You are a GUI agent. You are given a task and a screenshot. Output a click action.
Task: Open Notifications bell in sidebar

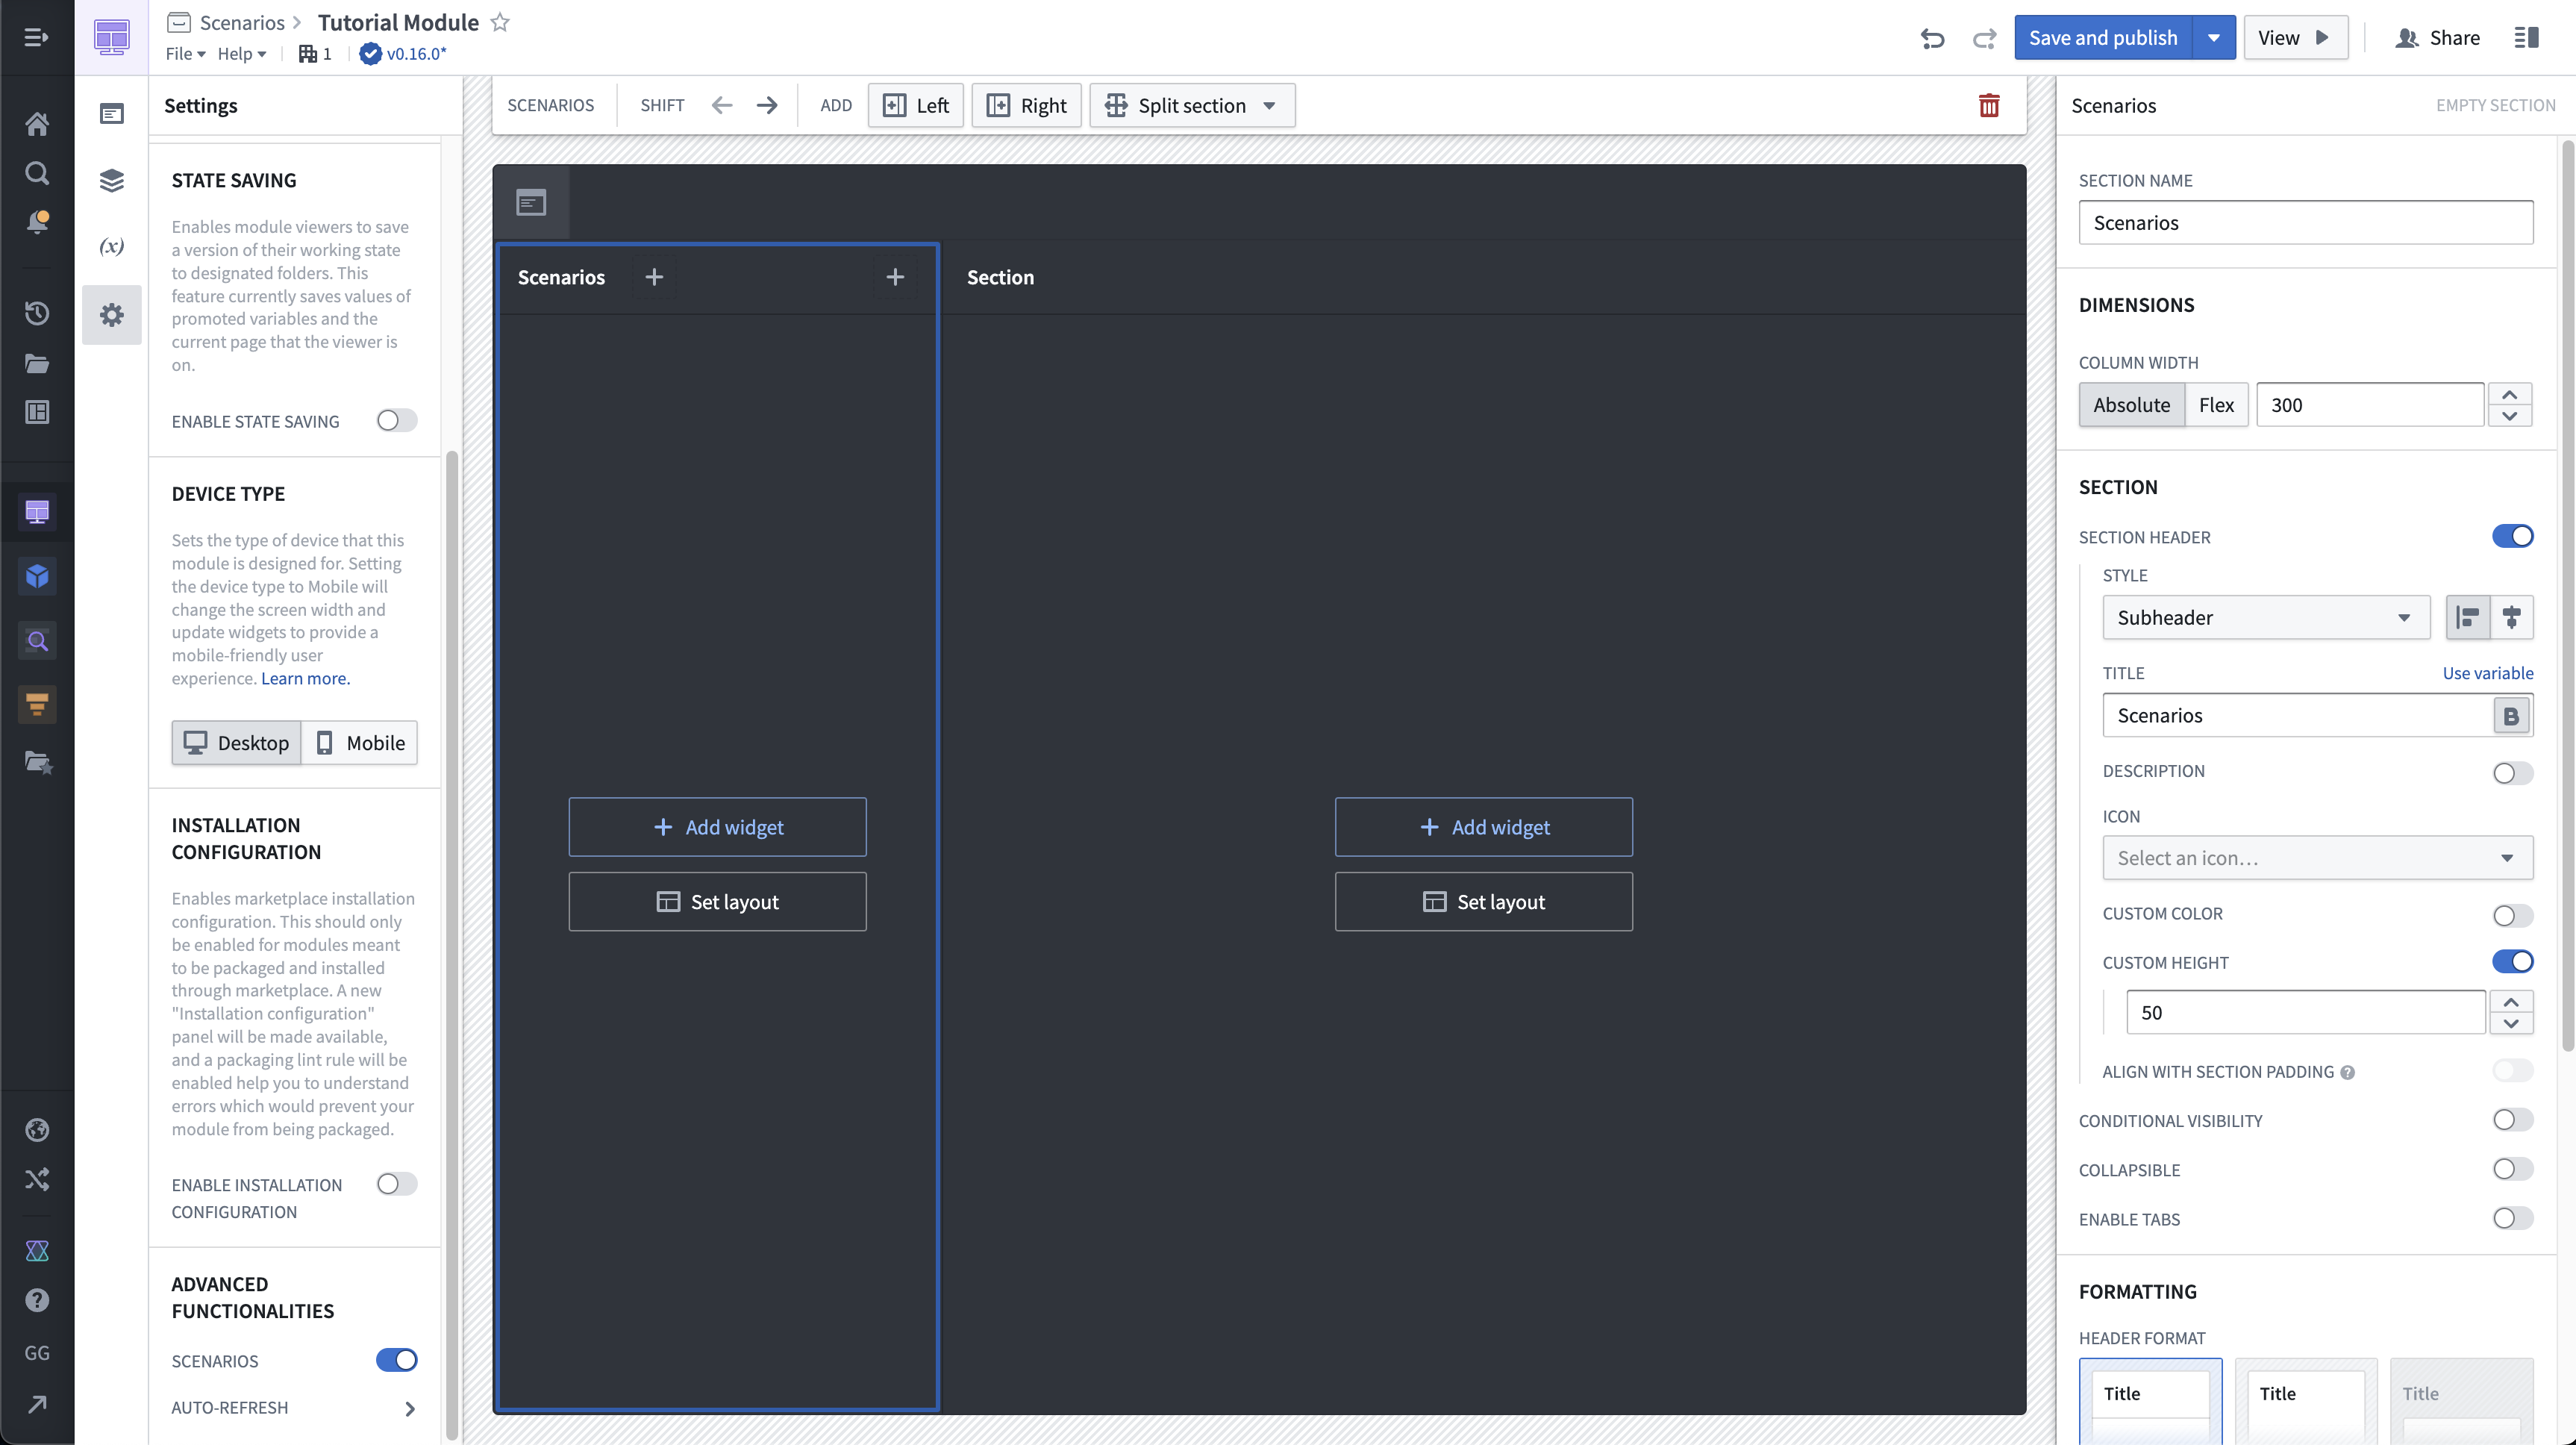[x=37, y=221]
